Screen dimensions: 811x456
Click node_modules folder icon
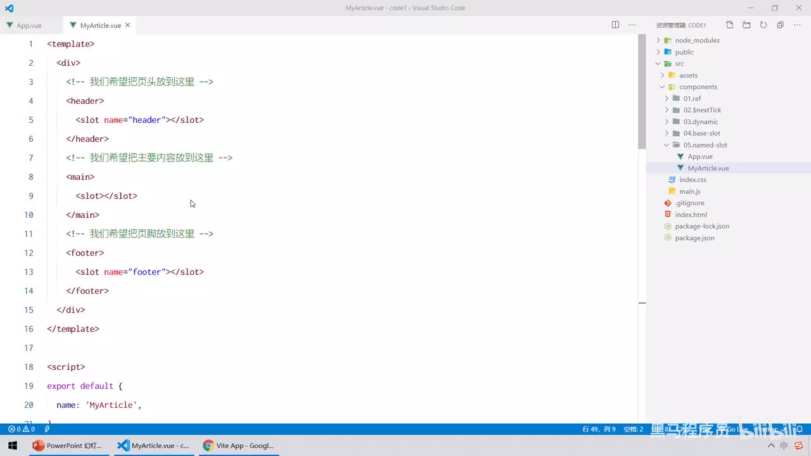(x=667, y=40)
